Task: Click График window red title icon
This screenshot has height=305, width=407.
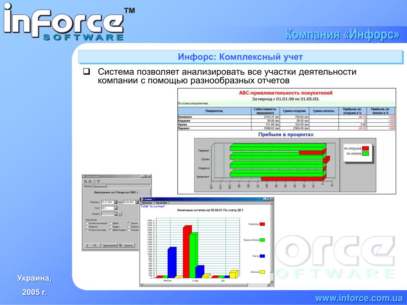Action: (x=141, y=199)
